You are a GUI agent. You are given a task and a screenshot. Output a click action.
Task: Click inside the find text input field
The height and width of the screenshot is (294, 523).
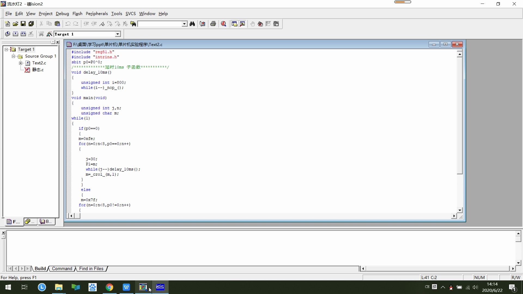(x=160, y=24)
